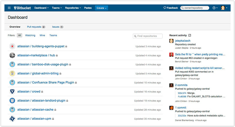Expand the Dashboard dropdown in the navbar

coord(41,8)
